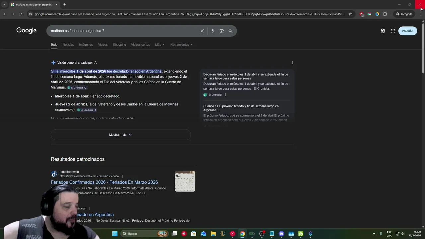425x239 pixels.
Task: Open the Windows Start menu
Action: (x=115, y=234)
